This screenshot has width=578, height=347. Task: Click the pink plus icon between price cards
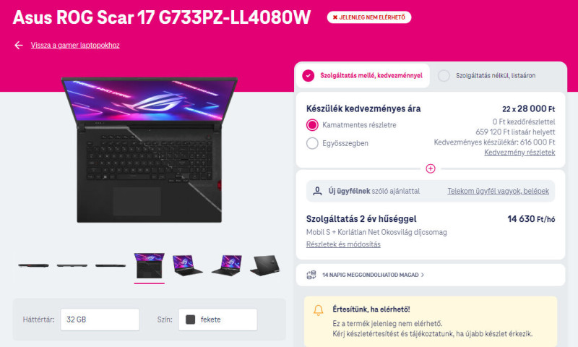pyautogui.click(x=430, y=168)
